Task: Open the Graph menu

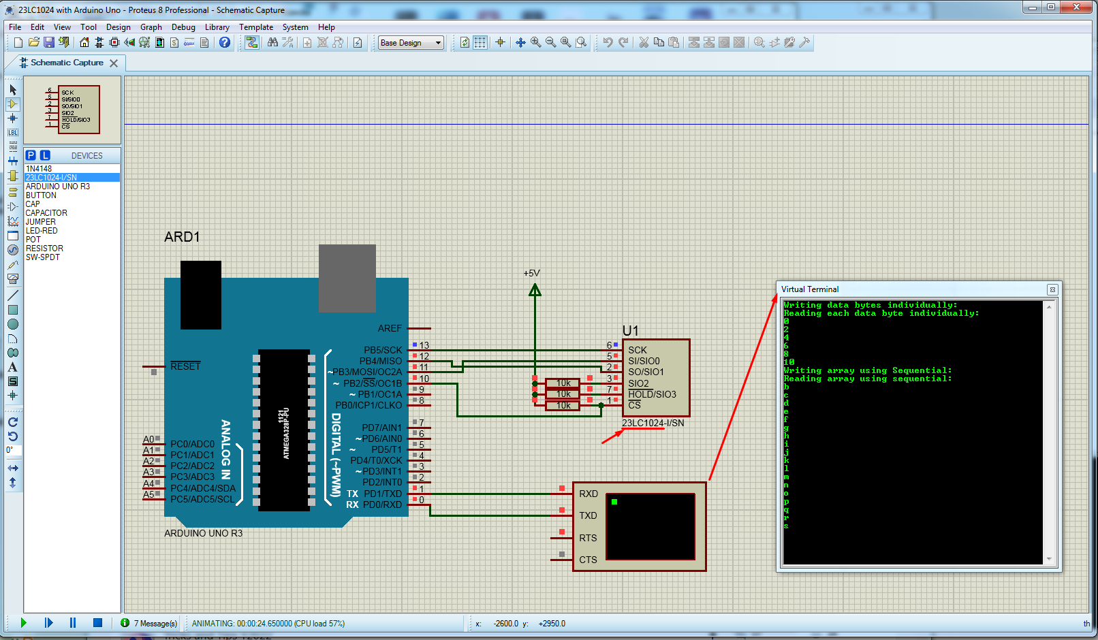Action: [151, 27]
